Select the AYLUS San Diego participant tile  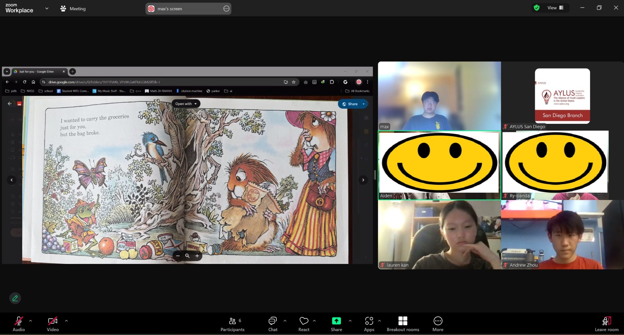point(562,96)
